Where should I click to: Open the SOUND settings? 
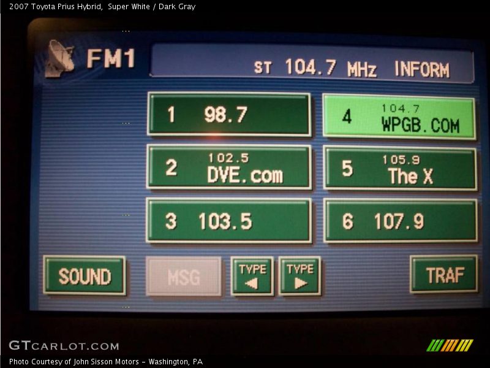click(85, 275)
